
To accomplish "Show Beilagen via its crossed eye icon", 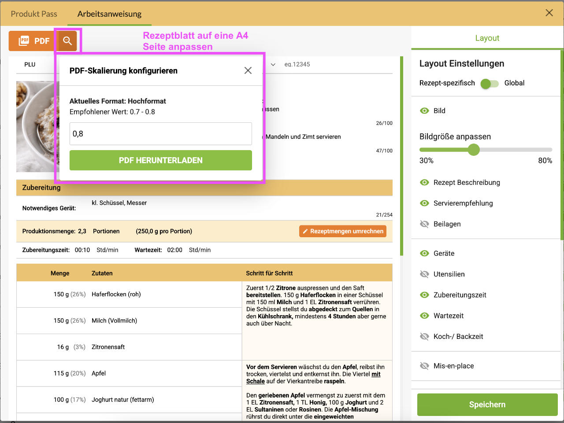I will 424,224.
